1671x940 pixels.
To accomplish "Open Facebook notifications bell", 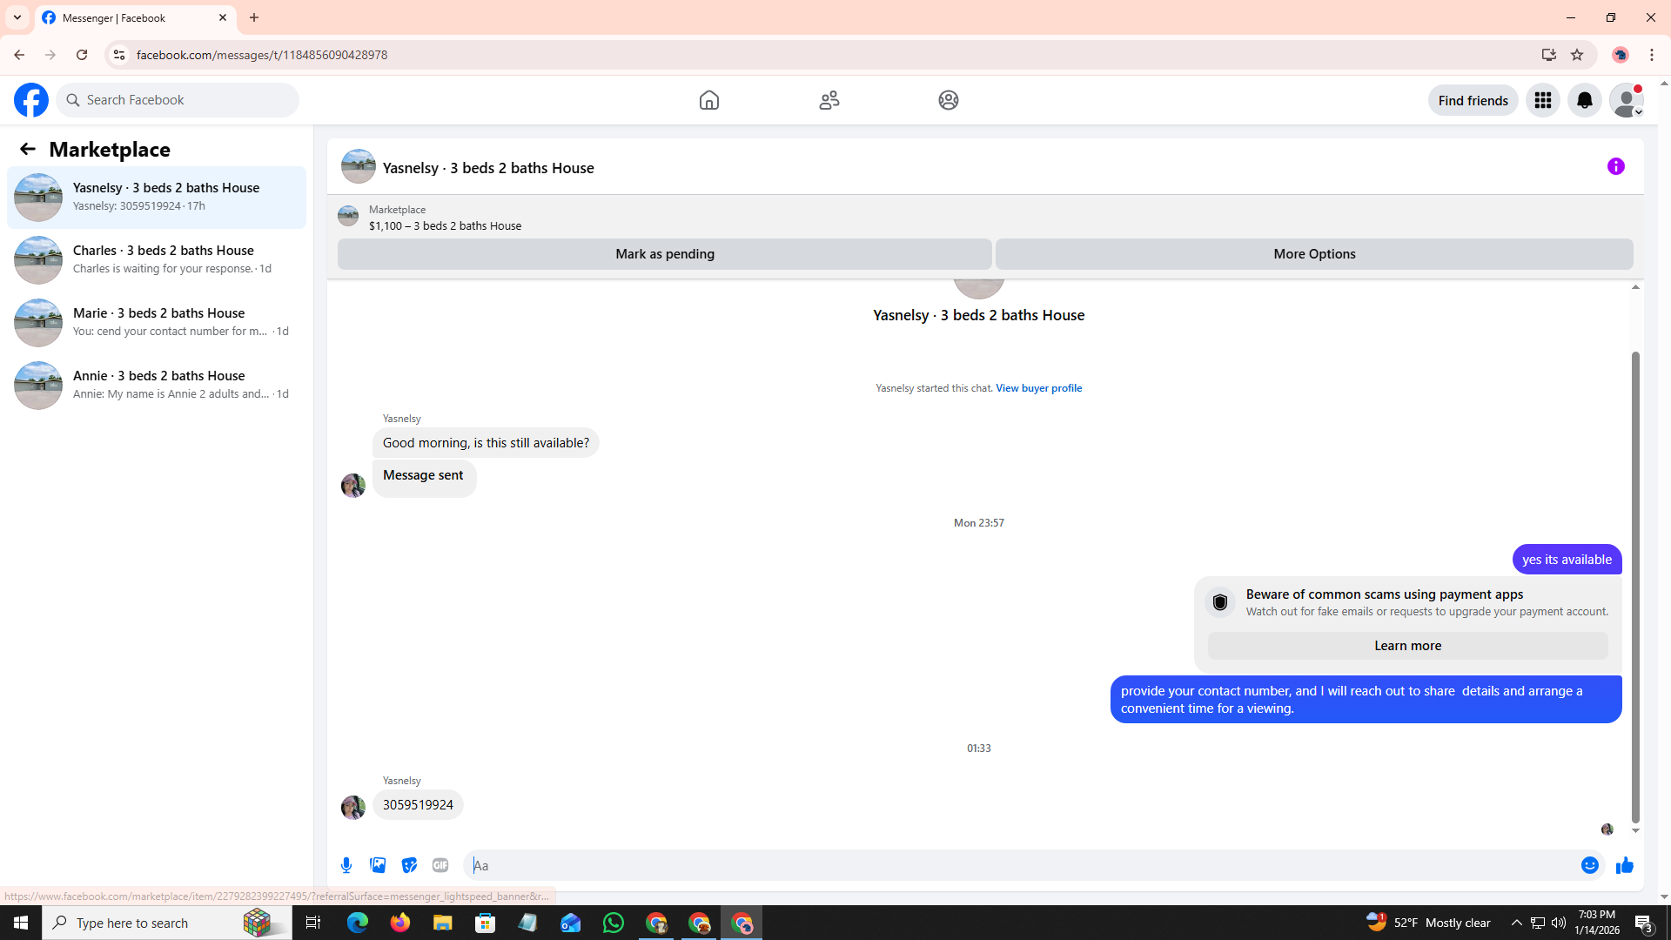I will click(x=1584, y=100).
